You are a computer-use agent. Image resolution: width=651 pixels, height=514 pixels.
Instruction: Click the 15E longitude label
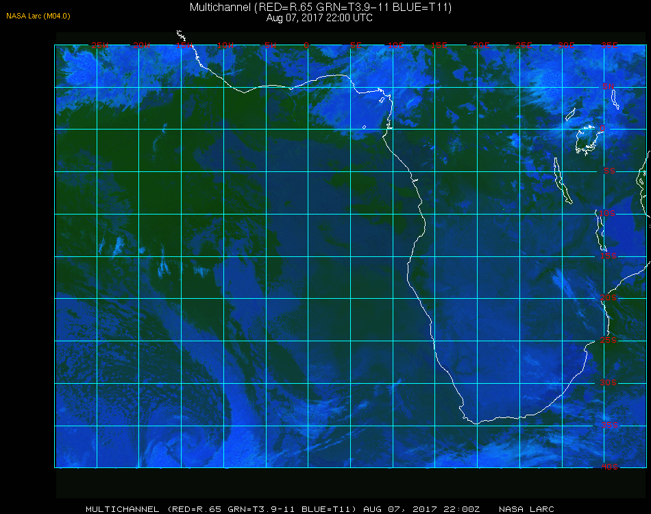(x=439, y=45)
